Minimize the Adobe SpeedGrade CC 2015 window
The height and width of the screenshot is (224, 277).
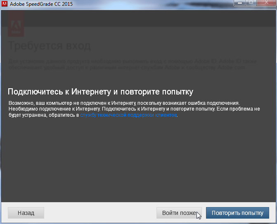tap(240, 3)
